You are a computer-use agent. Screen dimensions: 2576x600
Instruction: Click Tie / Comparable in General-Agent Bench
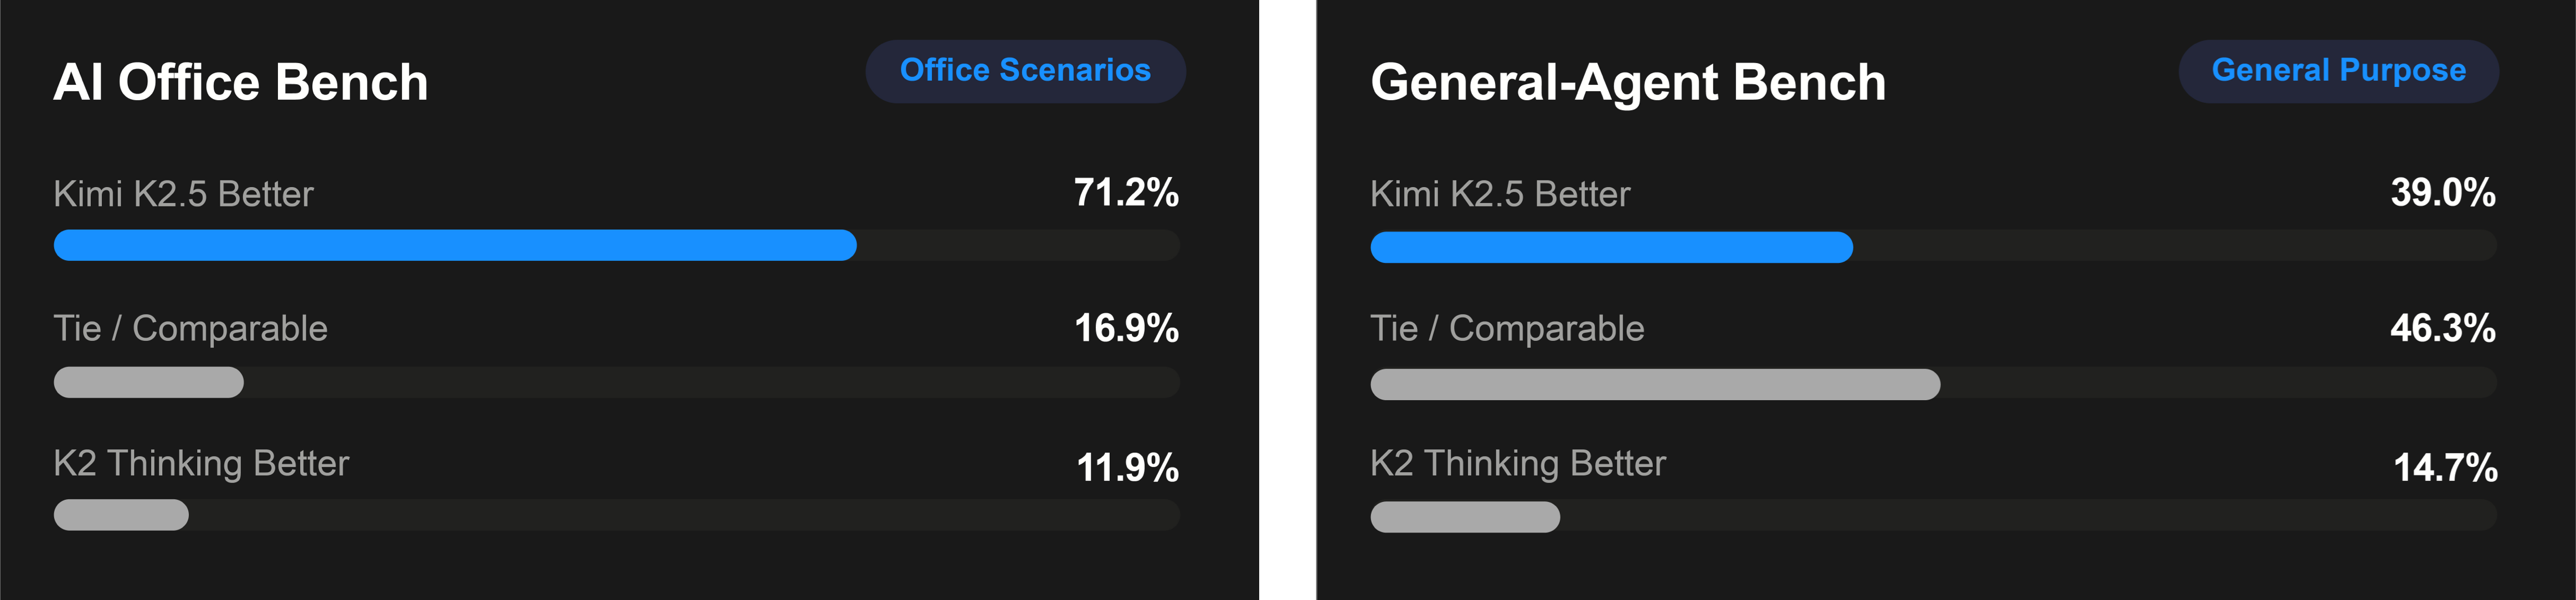tap(1507, 329)
